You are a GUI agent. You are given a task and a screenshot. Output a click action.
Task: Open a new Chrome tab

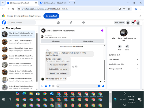75,3
